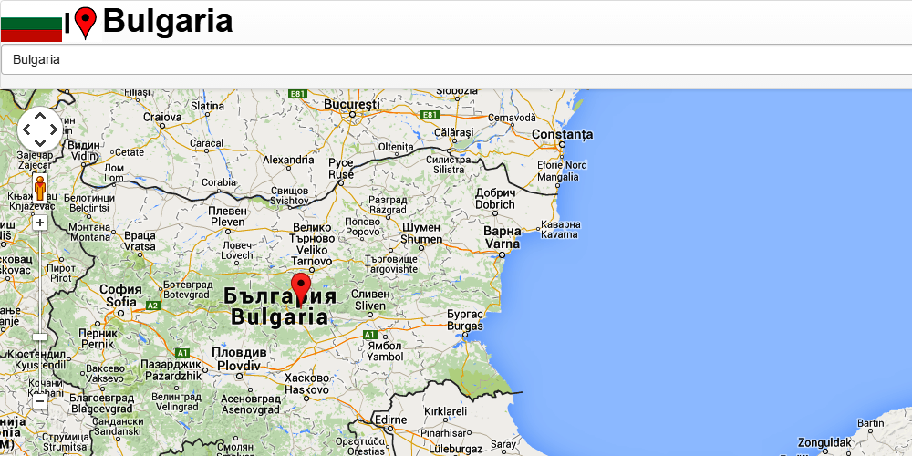The width and height of the screenshot is (912, 456).
Task: Click the Cernavodă town label
Action: 512,117
